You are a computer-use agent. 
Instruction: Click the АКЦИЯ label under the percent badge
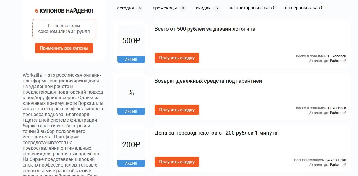(131, 111)
